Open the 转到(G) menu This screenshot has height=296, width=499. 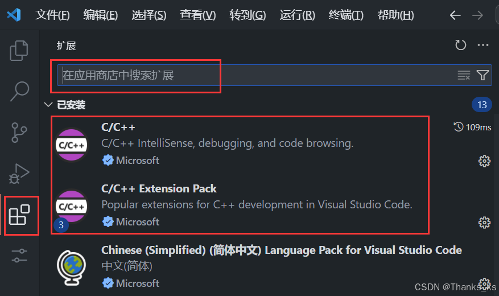248,15
